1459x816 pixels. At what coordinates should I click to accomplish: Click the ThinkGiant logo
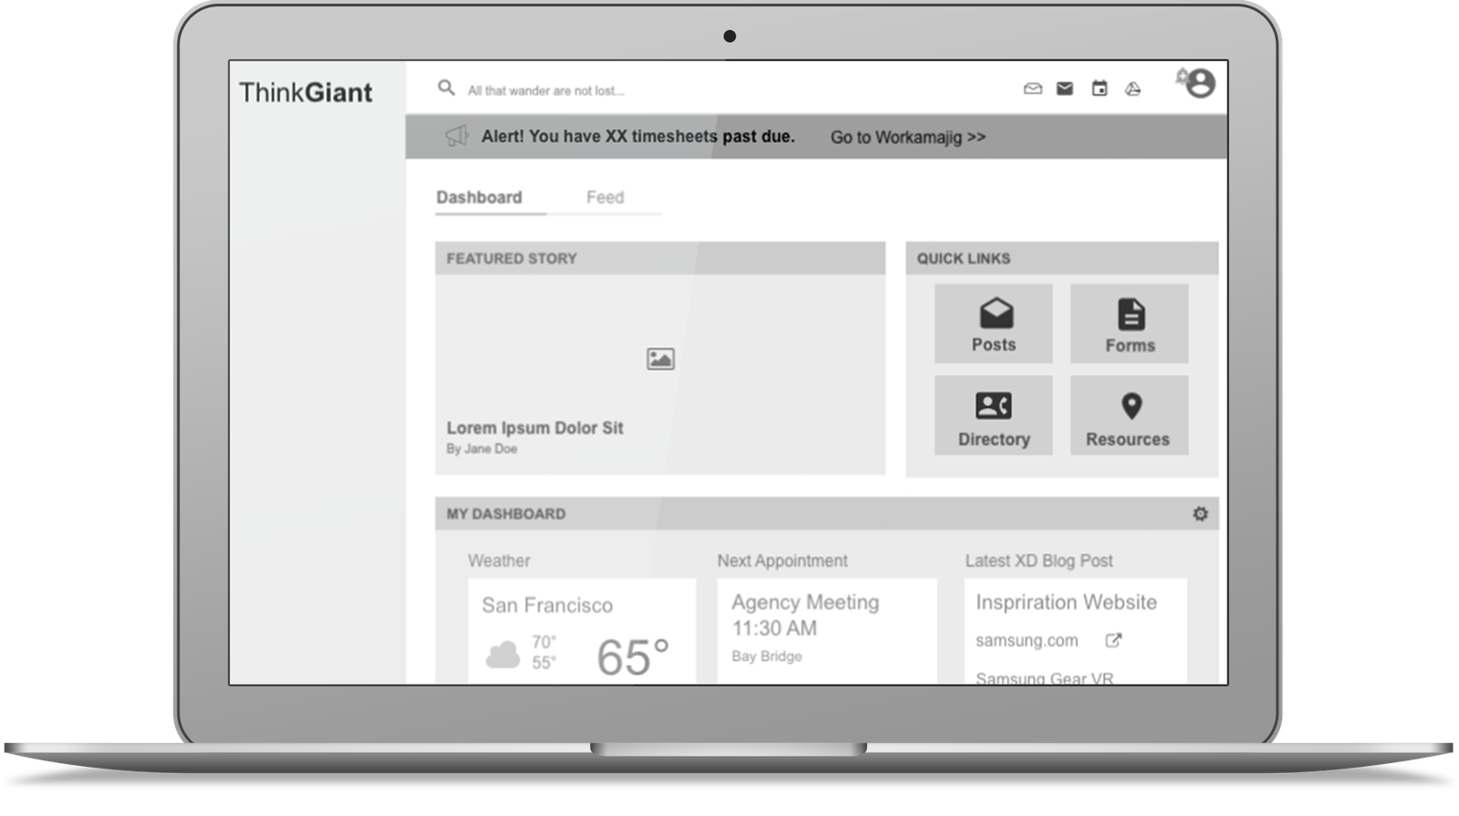coord(305,93)
